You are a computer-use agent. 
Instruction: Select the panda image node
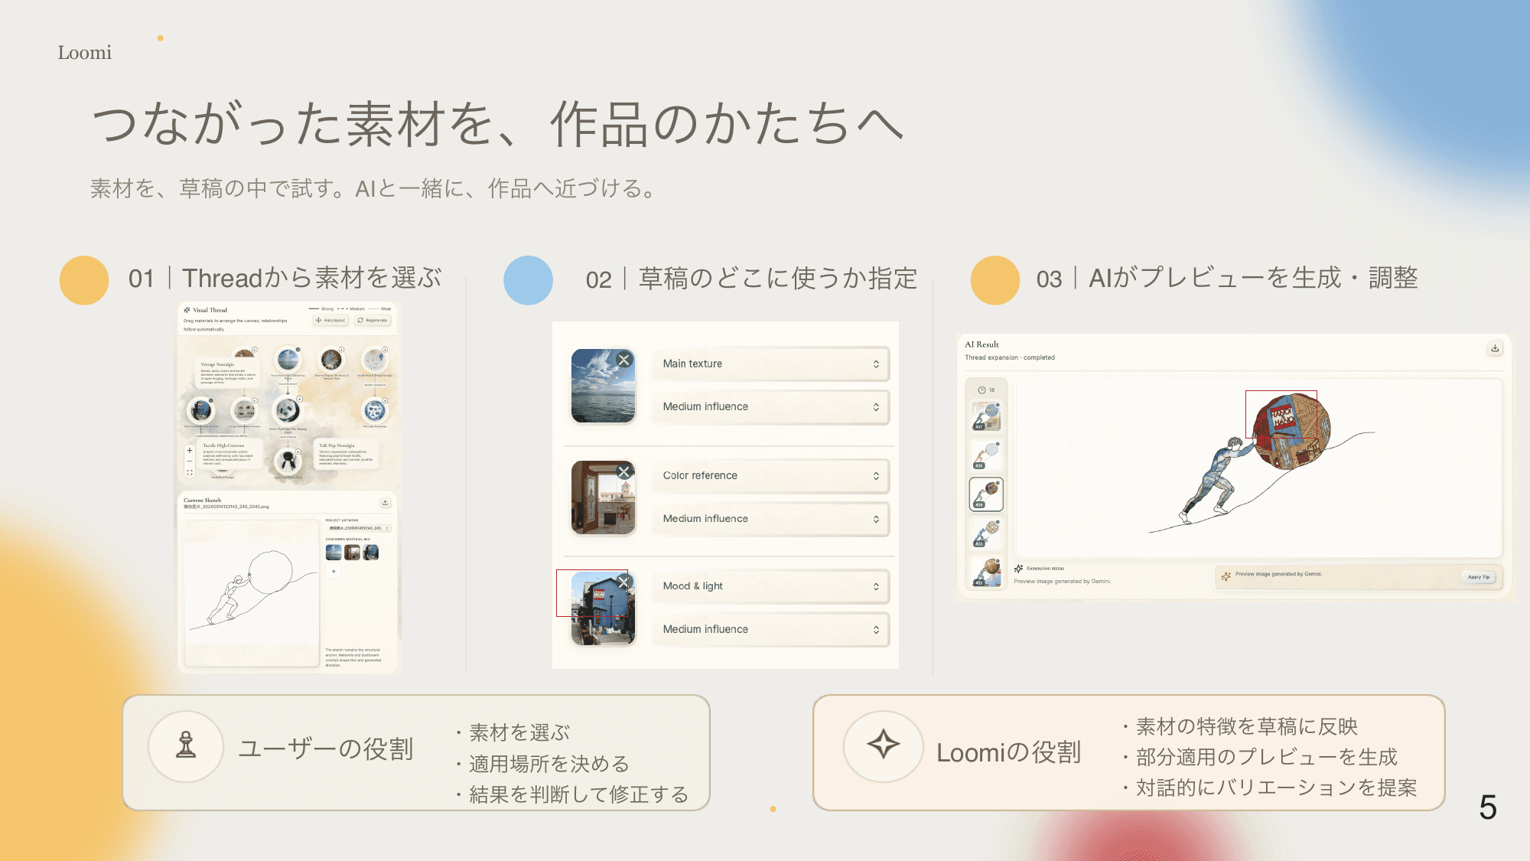pyautogui.click(x=288, y=411)
